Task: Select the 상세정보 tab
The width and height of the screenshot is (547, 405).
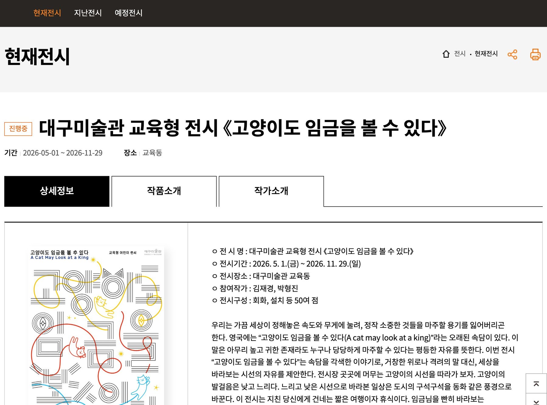Action: (x=57, y=191)
